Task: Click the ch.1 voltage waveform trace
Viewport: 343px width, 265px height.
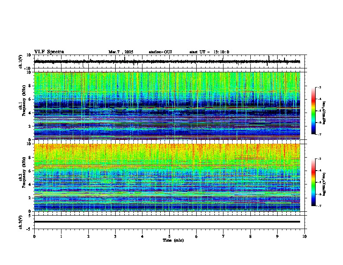Action: point(167,61)
